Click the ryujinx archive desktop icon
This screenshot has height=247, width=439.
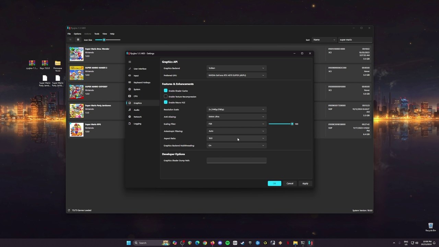tap(32, 63)
